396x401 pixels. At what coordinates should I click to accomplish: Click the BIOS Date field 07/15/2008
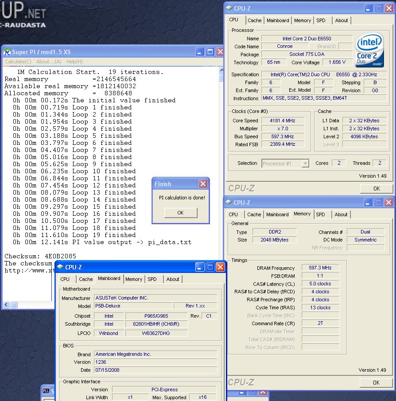click(x=155, y=370)
